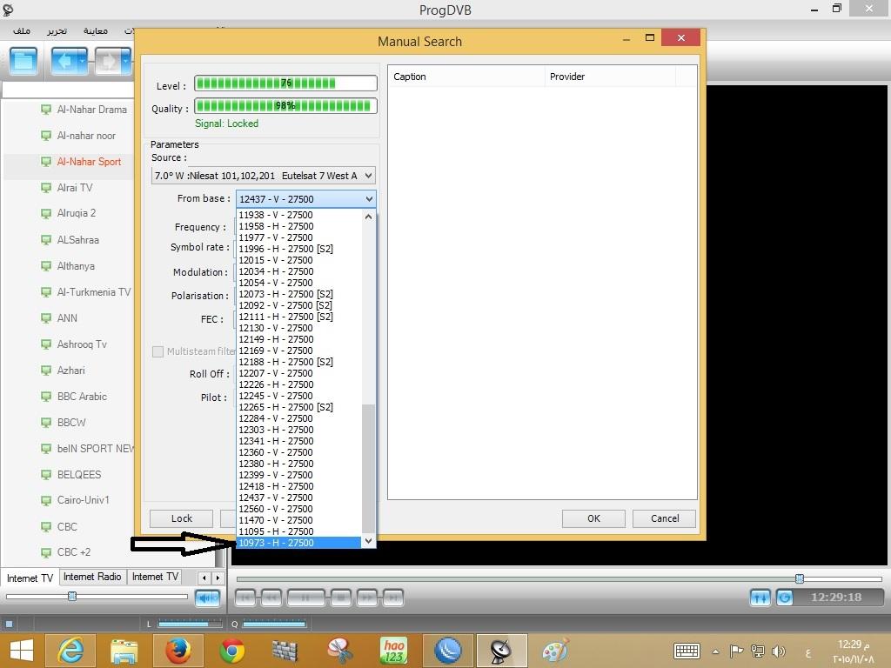Click the tab strip left scroll arrow
Image resolution: width=891 pixels, height=668 pixels.
(x=204, y=578)
